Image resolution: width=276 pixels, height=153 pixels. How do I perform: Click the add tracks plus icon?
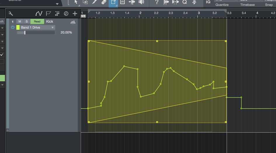tap(75, 14)
